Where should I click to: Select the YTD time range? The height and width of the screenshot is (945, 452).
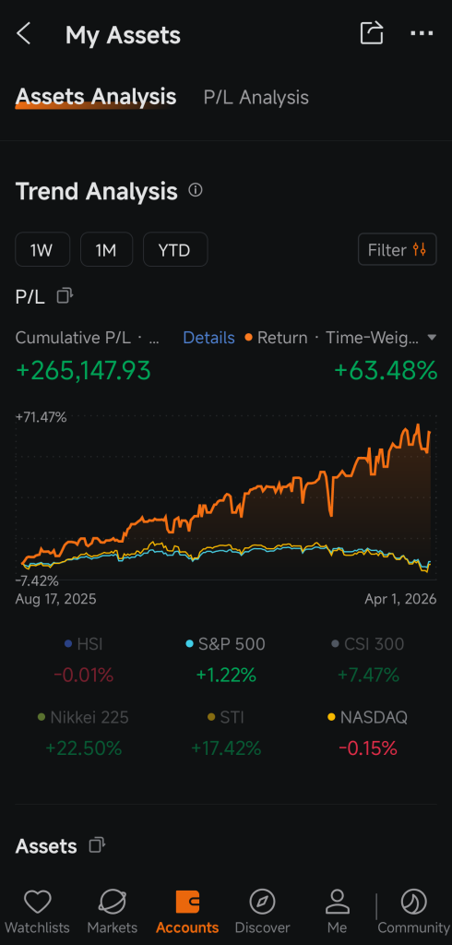point(174,249)
